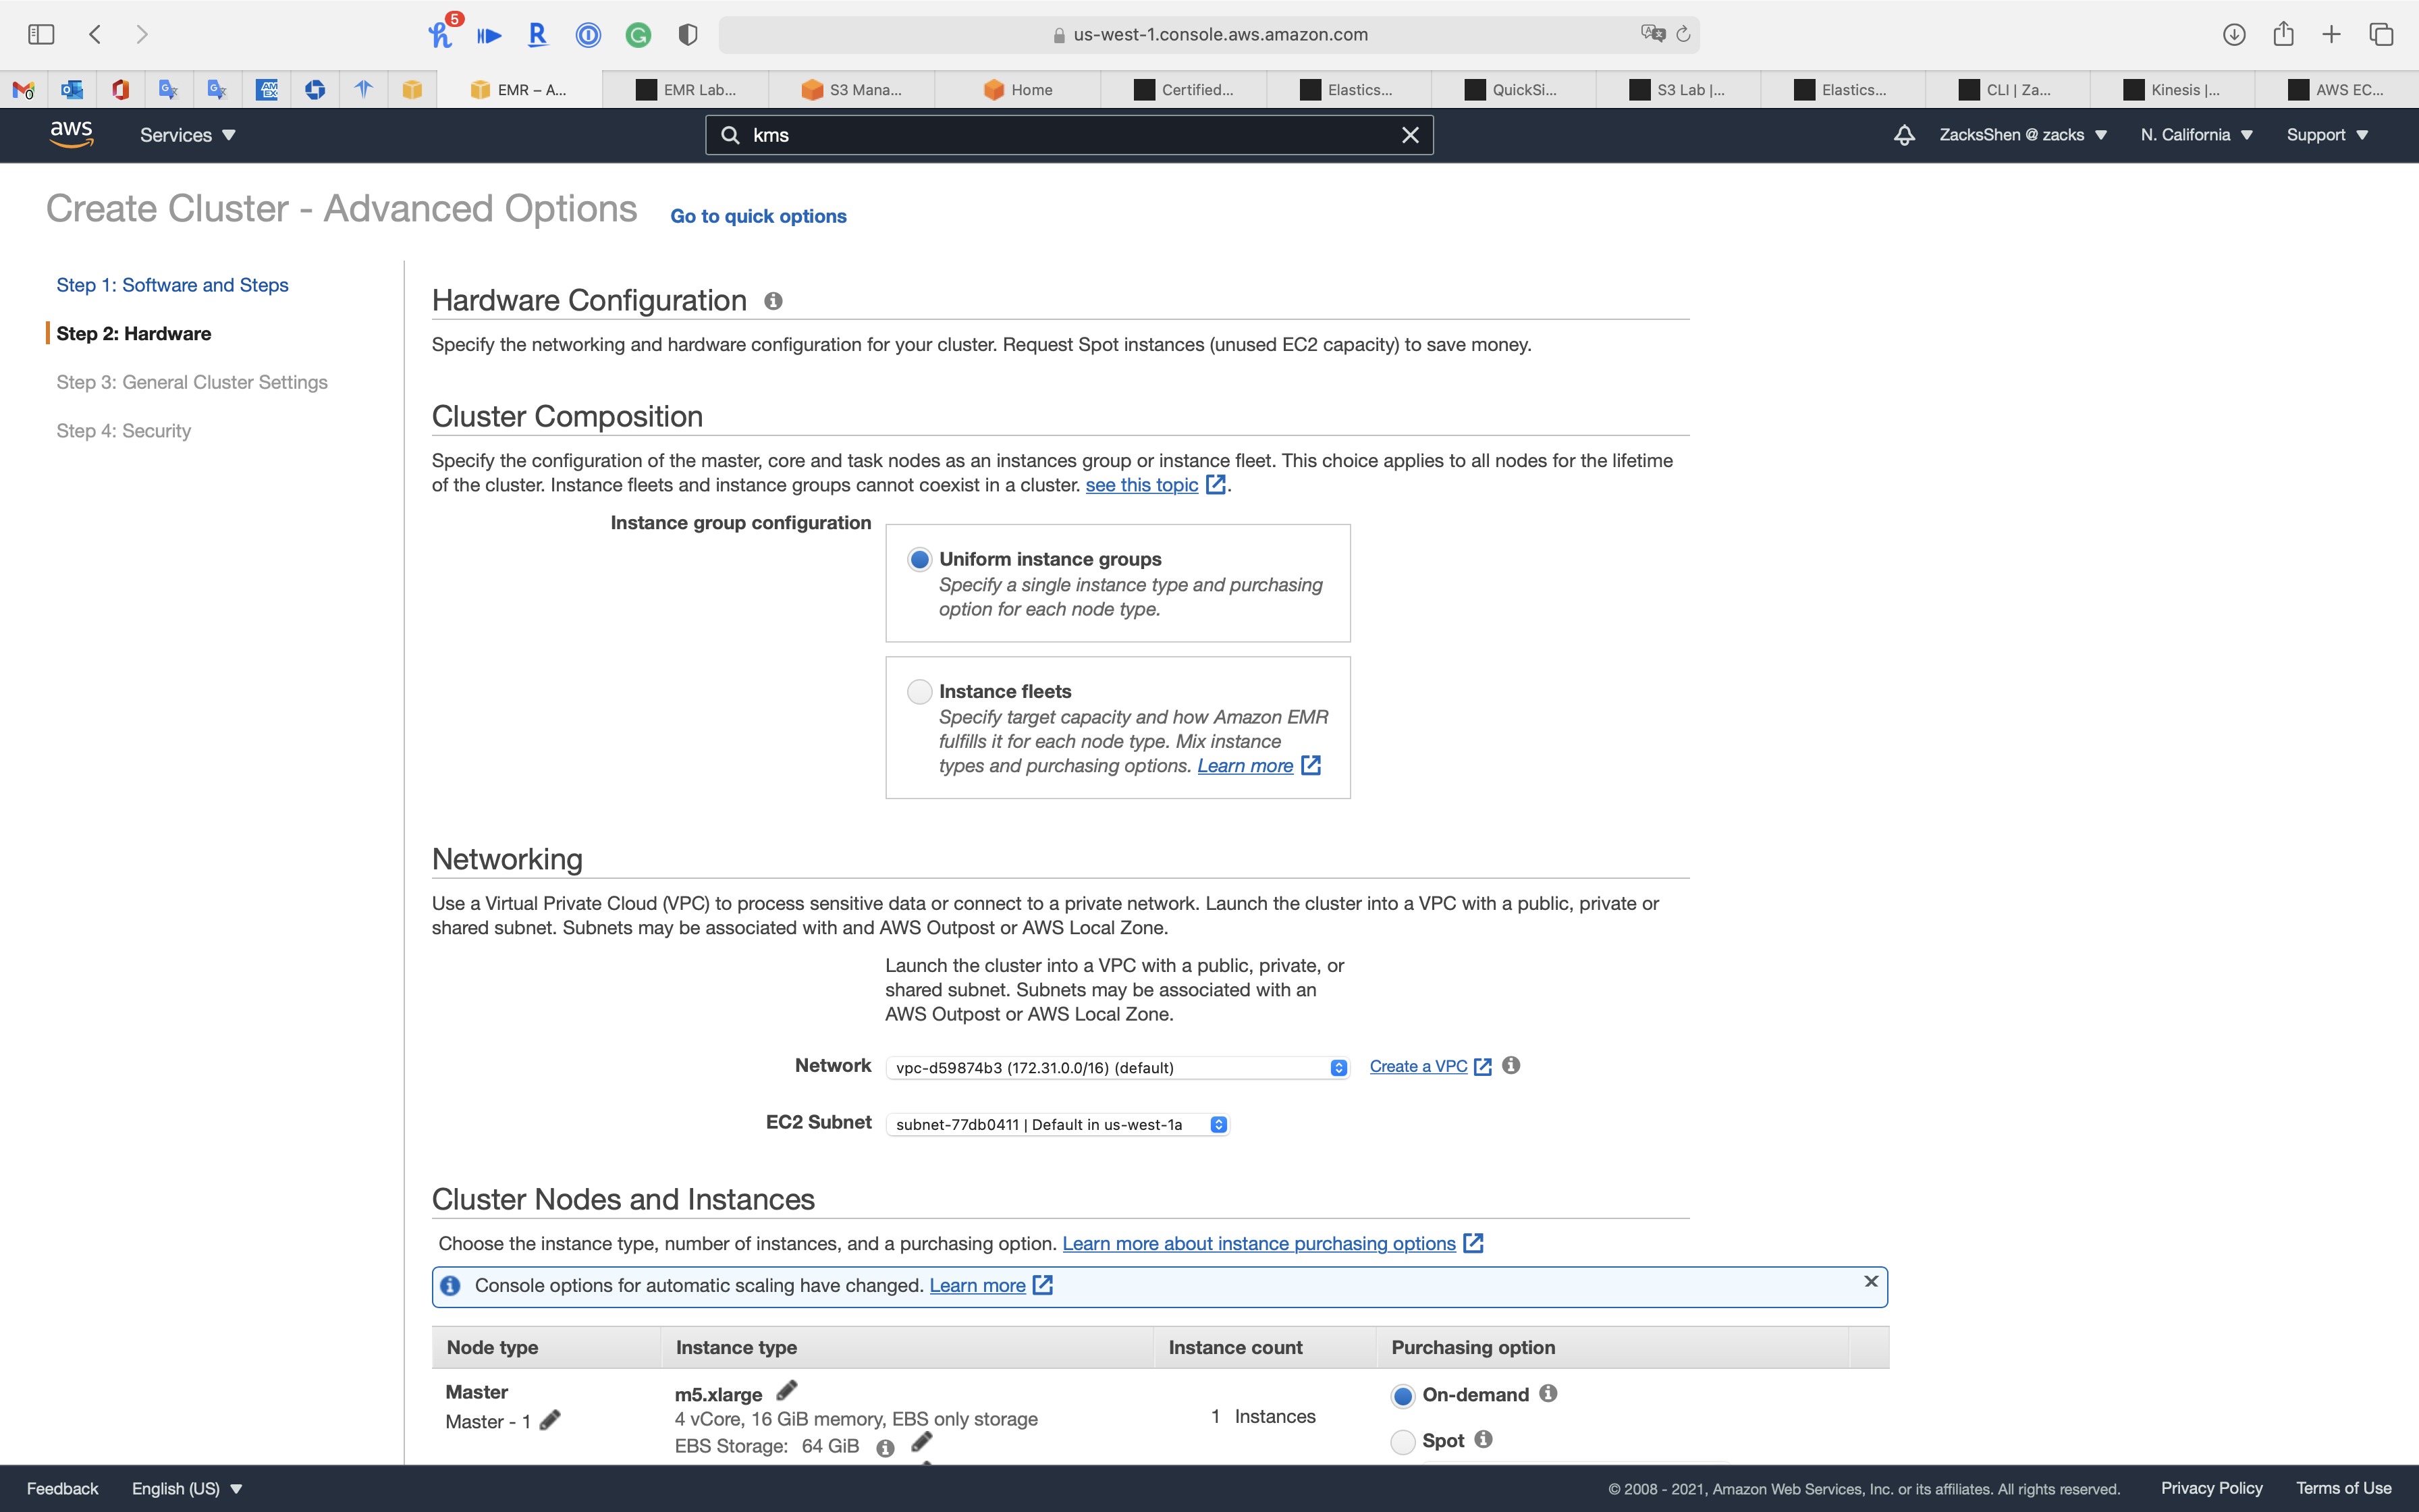Click info icon beside Create a VPC
Image resolution: width=2419 pixels, height=1512 pixels.
pos(1511,1066)
